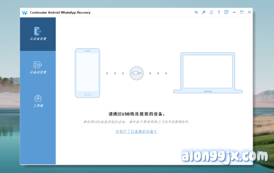Viewport: 274px width, 173px height.
Task: Open the 识别不了已连接的设备？ link
Action: tap(136, 132)
